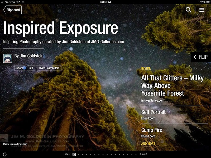Click the jmg-galleries.com source under first article
The image size is (211, 158).
coord(153,101)
